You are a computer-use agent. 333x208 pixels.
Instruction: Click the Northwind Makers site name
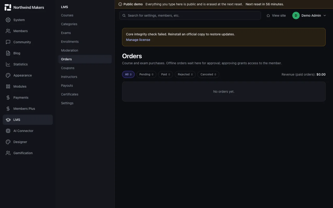coord(29,8)
